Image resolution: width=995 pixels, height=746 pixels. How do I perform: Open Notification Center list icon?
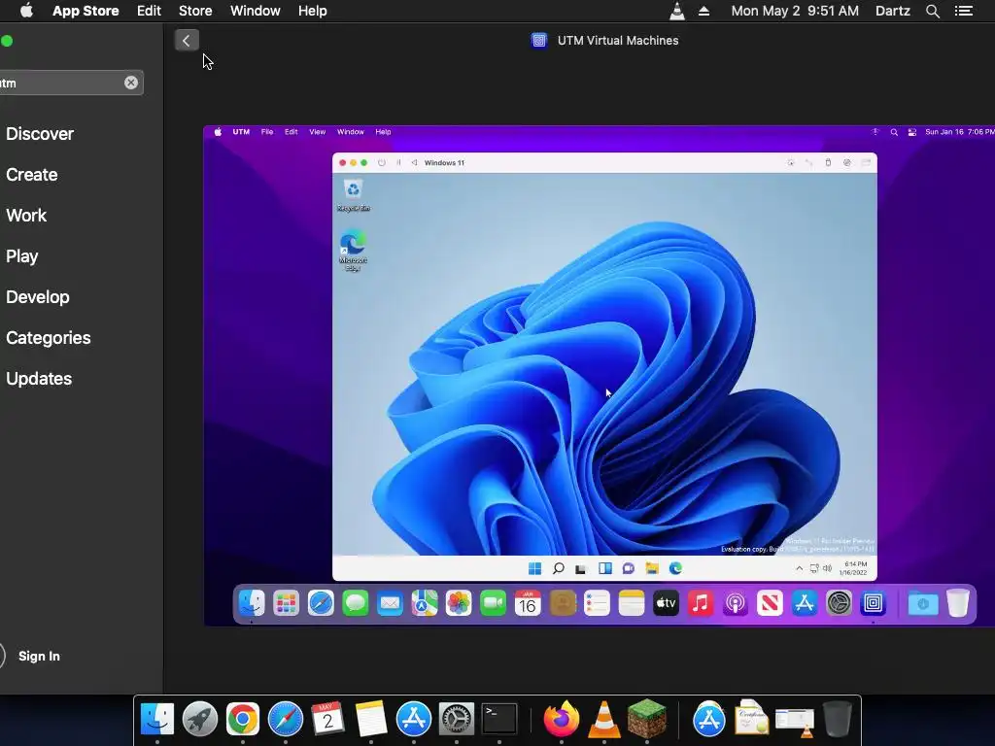click(x=964, y=11)
